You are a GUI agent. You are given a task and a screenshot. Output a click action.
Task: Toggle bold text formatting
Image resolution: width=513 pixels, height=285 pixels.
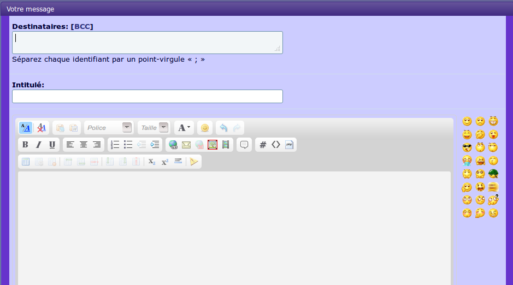(x=25, y=145)
